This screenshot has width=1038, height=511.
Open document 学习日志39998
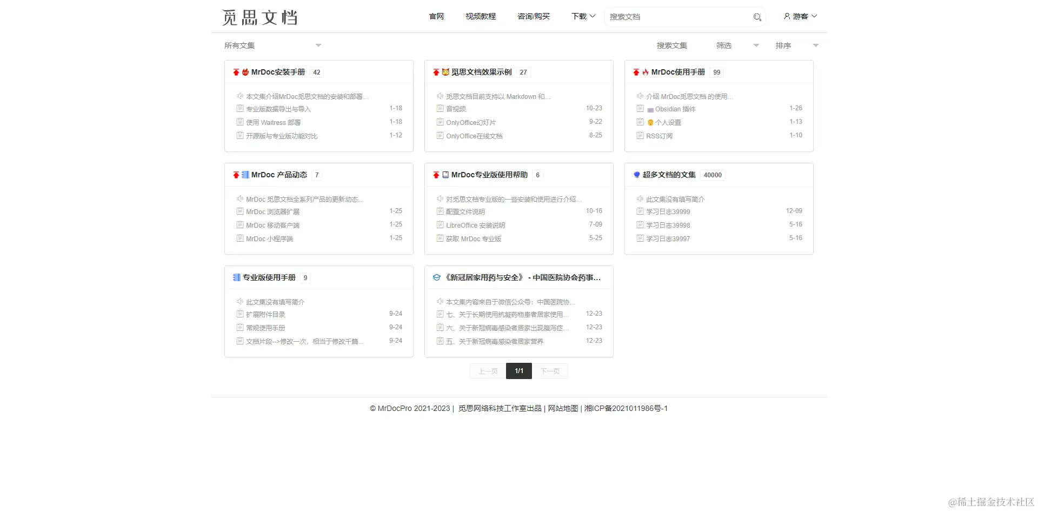click(x=668, y=225)
